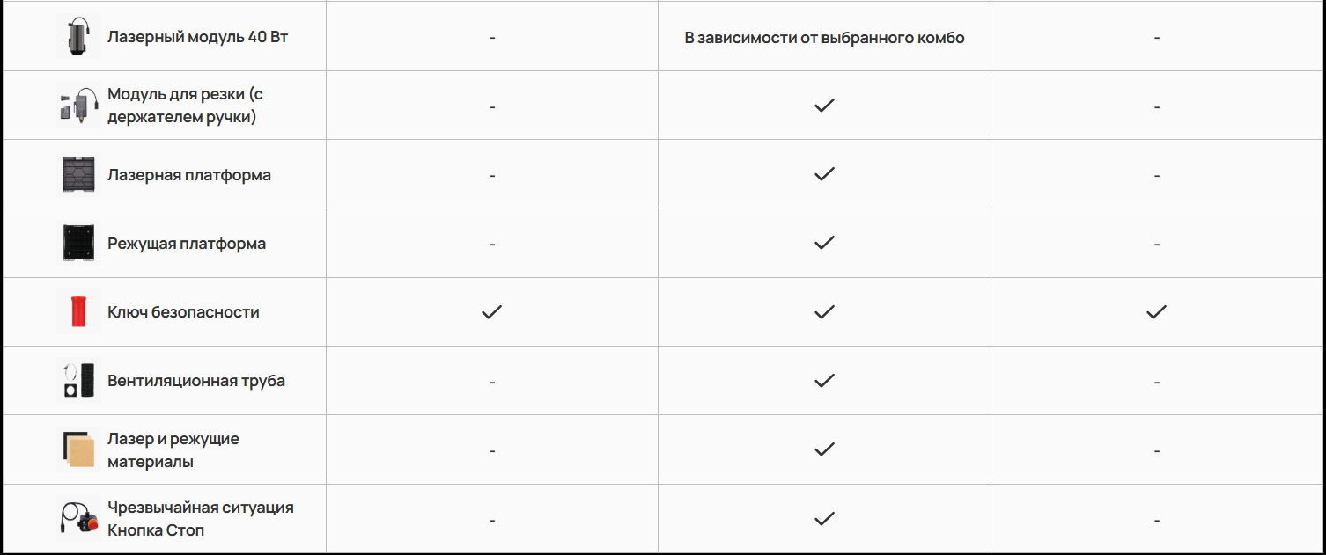The height and width of the screenshot is (555, 1326).
Task: Click the black cutting platform icon
Action: (x=78, y=243)
